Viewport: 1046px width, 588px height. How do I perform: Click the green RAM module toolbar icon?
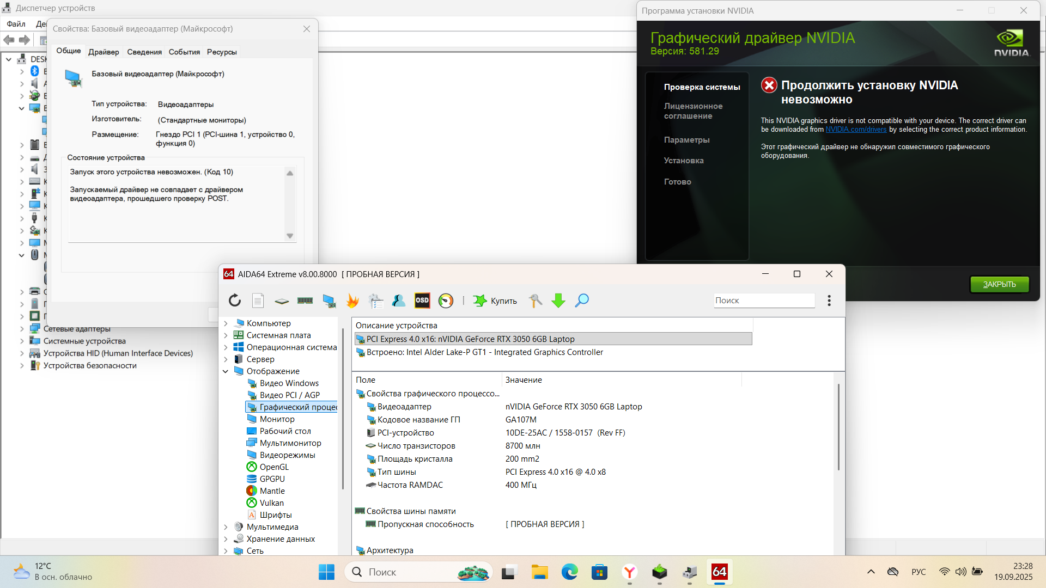pyautogui.click(x=305, y=301)
